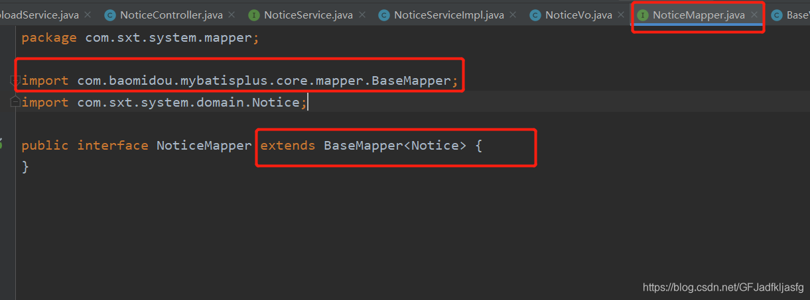This screenshot has width=810, height=300.
Task: Click the class icon of the cut-off Base tab
Action: (776, 15)
